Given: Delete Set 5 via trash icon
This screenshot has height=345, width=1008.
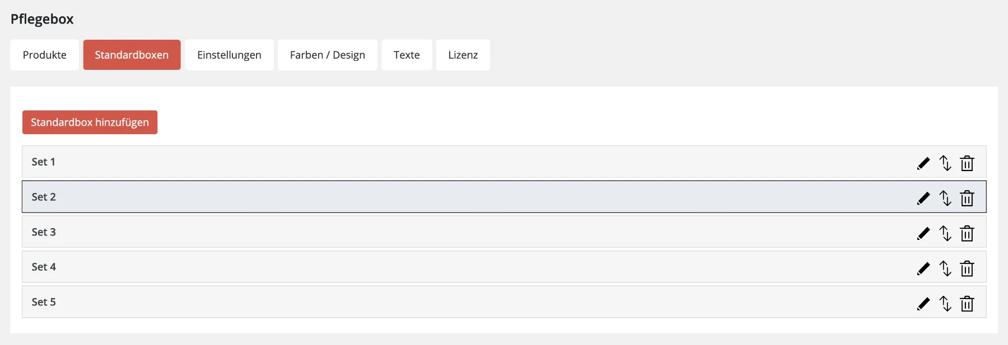Looking at the screenshot, I should (x=967, y=304).
